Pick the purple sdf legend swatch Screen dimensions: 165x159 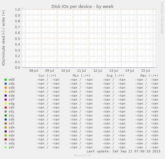click(x=6, y=100)
